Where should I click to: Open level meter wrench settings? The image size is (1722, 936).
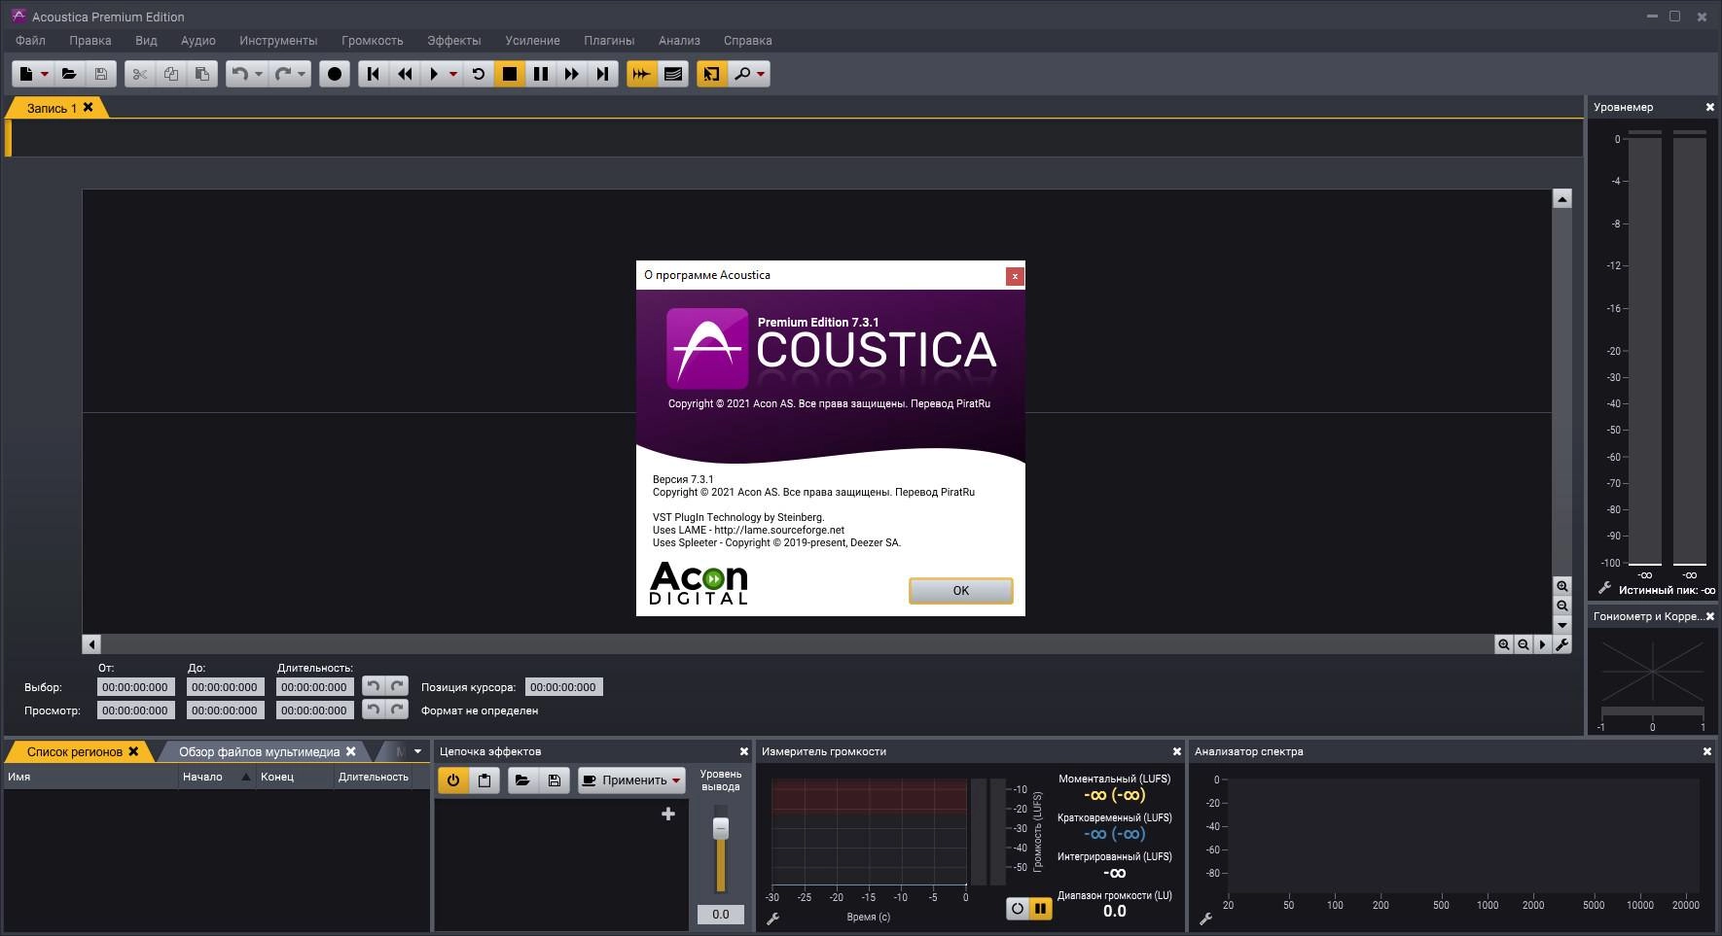[1605, 588]
